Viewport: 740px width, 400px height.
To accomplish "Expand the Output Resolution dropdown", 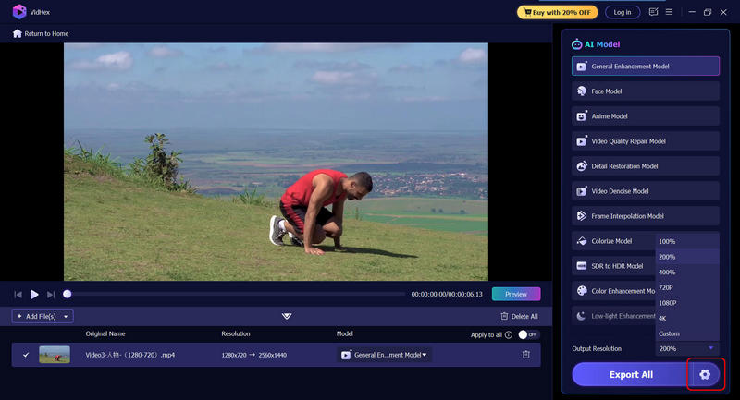I will (x=687, y=348).
